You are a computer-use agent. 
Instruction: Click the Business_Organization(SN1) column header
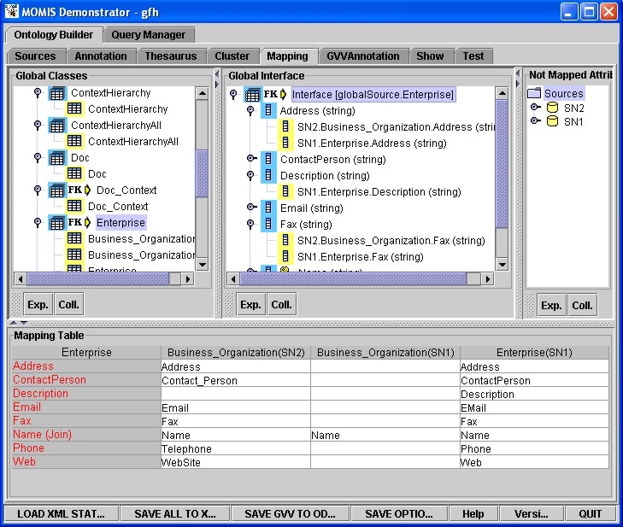click(x=385, y=352)
